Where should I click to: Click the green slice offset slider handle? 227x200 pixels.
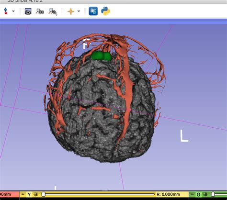(x=213, y=194)
